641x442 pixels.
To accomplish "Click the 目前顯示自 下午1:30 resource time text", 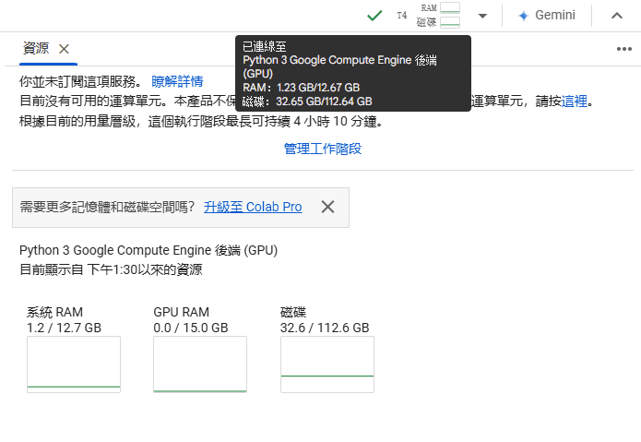I will click(111, 269).
